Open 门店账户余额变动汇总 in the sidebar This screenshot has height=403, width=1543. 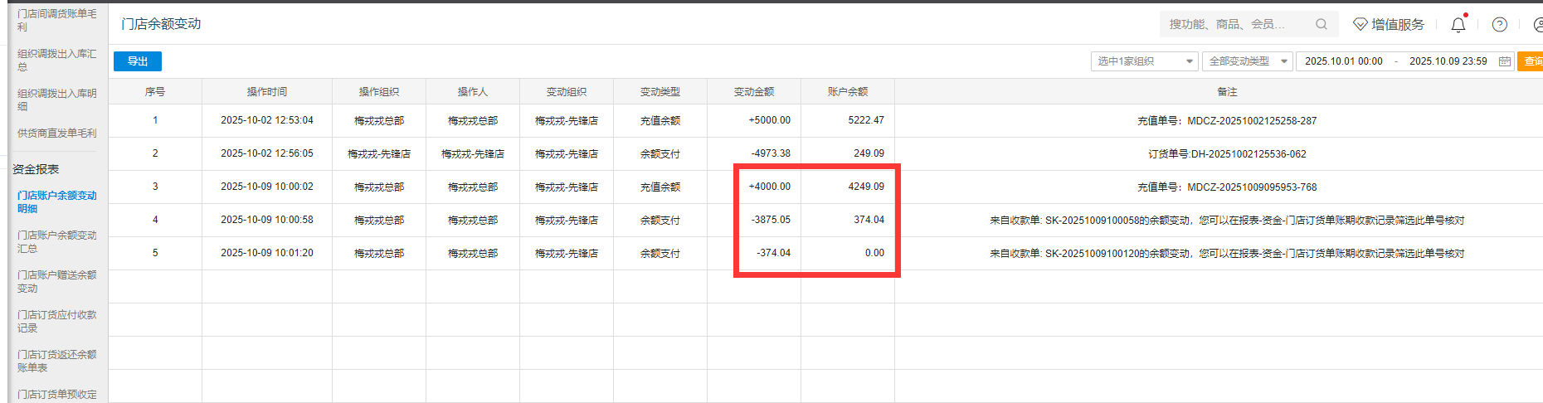click(x=56, y=242)
